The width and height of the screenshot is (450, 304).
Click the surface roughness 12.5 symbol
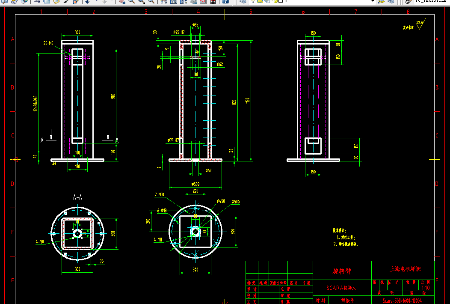tap(421, 24)
